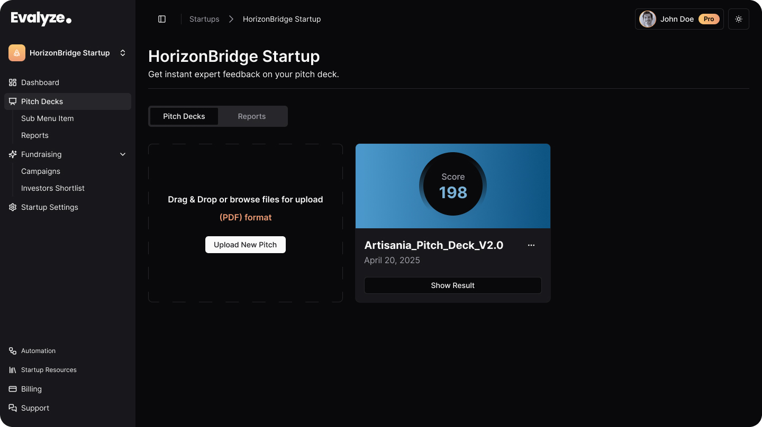The height and width of the screenshot is (427, 762).
Task: Open the Billing card icon
Action: pos(13,389)
